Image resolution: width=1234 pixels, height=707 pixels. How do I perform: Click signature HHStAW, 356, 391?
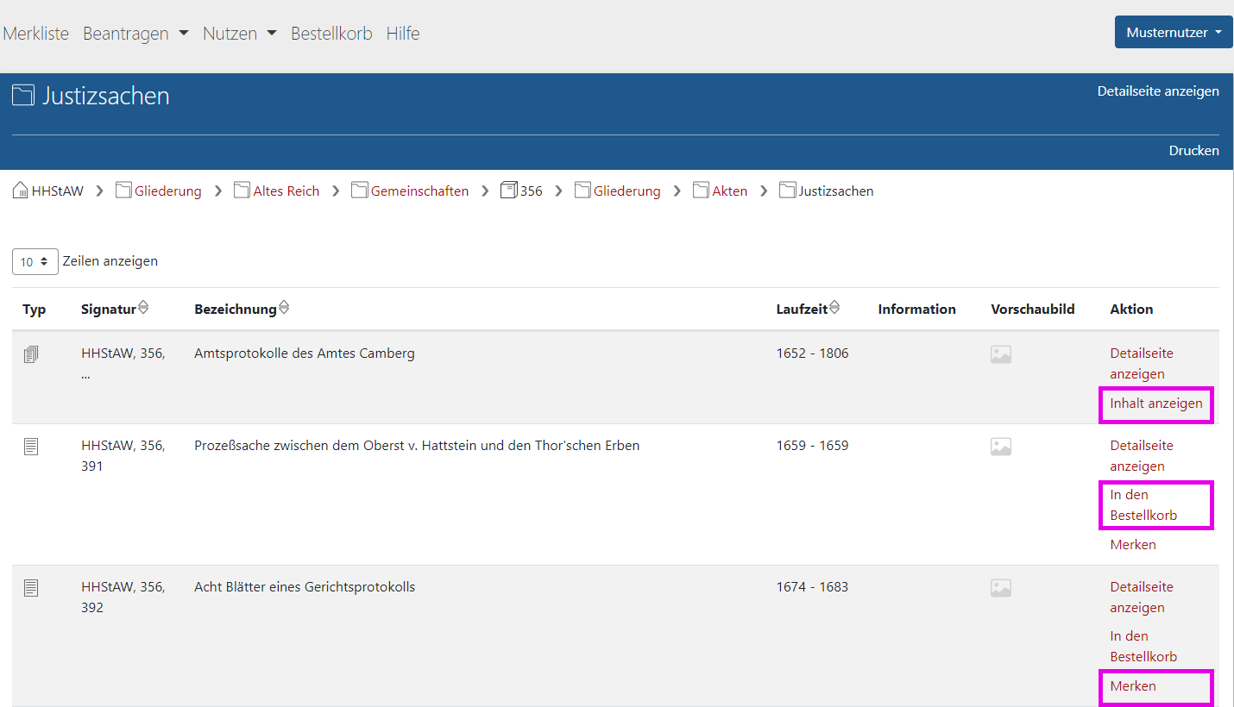click(x=123, y=455)
